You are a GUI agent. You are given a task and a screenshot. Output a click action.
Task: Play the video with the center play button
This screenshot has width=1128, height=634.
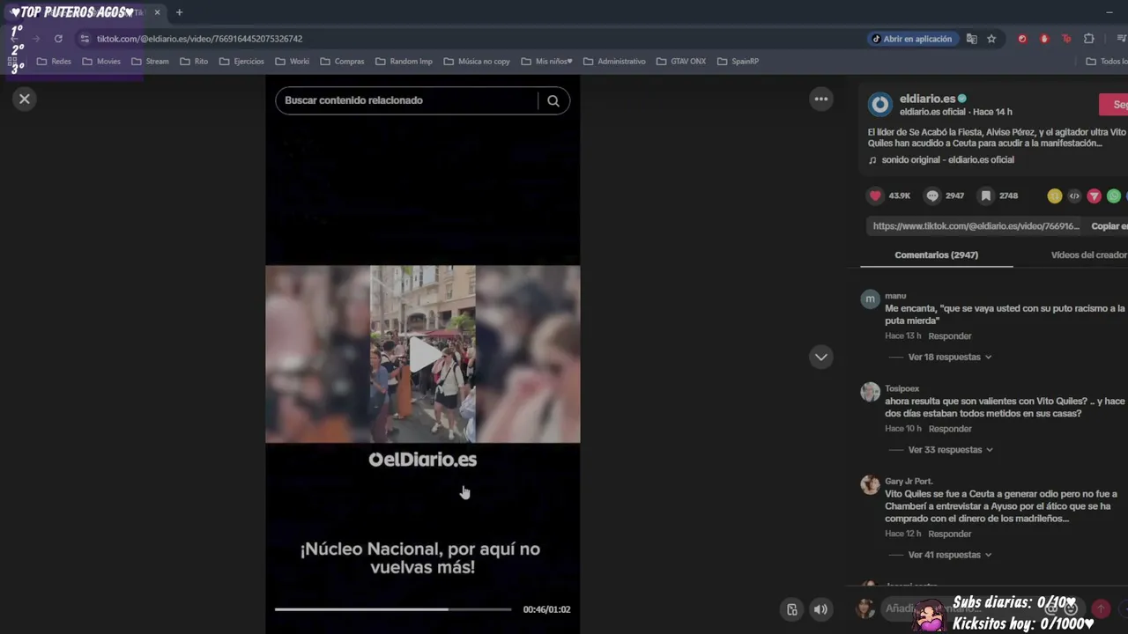pos(424,354)
